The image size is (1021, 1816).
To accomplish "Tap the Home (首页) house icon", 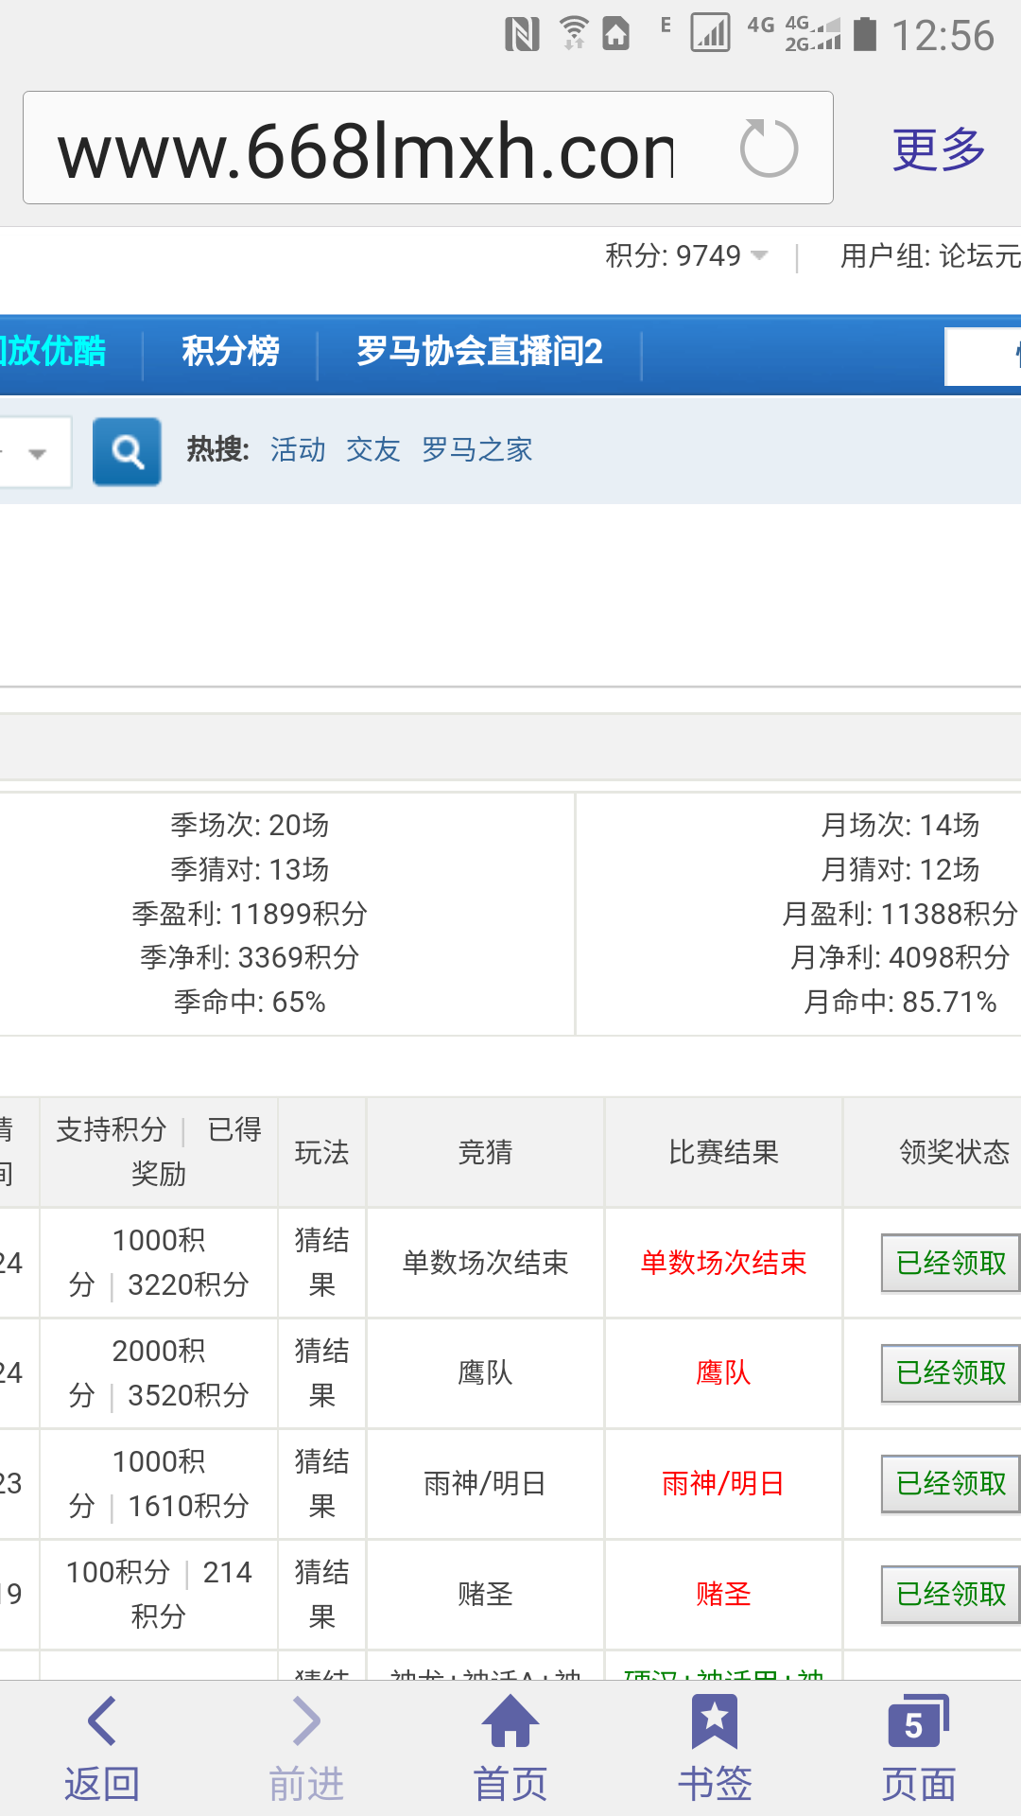I will pos(510,1721).
